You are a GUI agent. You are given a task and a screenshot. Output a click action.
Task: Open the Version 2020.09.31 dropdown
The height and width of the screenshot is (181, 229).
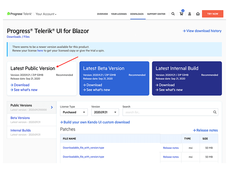coord(105,112)
